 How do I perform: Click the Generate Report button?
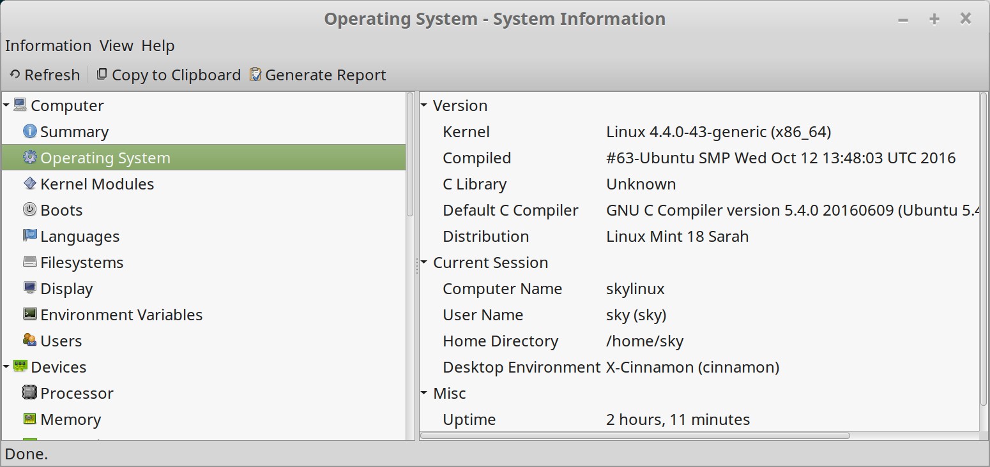(x=317, y=75)
